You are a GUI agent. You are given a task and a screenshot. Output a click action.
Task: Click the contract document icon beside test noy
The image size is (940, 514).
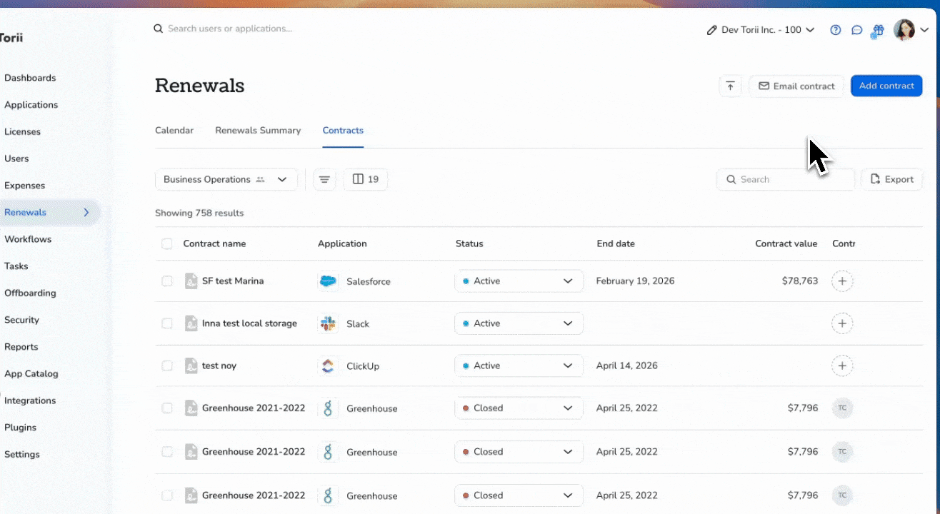point(191,366)
